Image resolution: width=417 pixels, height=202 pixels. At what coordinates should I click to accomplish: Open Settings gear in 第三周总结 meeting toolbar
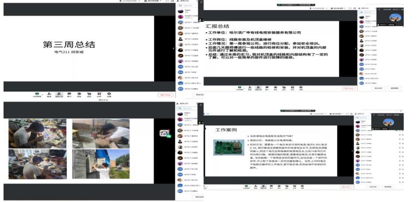108,94
